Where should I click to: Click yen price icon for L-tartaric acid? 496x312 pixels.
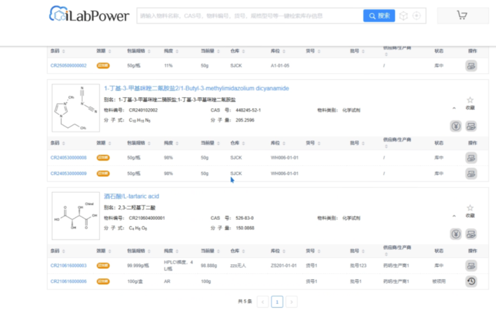click(456, 234)
